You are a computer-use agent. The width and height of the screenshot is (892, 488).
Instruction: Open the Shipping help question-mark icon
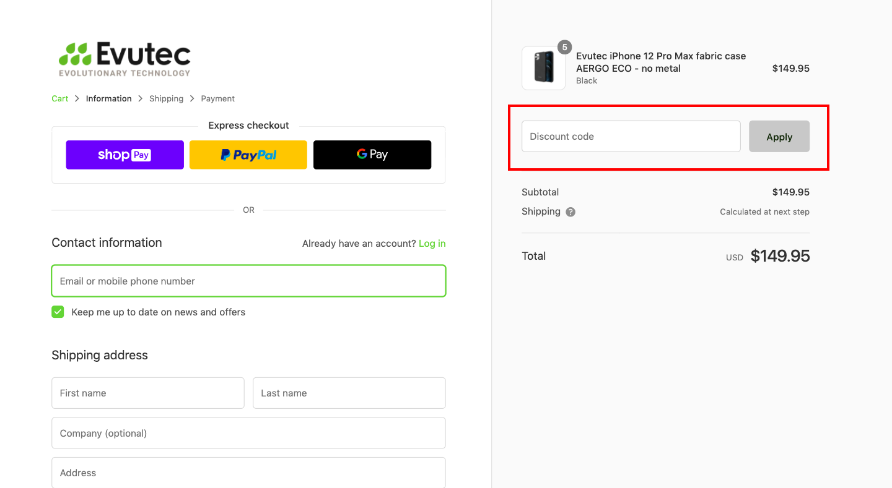[571, 212]
